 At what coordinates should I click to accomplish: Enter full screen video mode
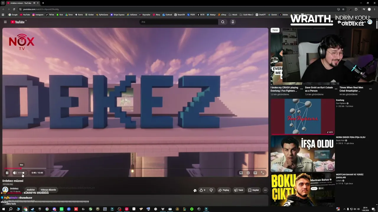pos(262,173)
